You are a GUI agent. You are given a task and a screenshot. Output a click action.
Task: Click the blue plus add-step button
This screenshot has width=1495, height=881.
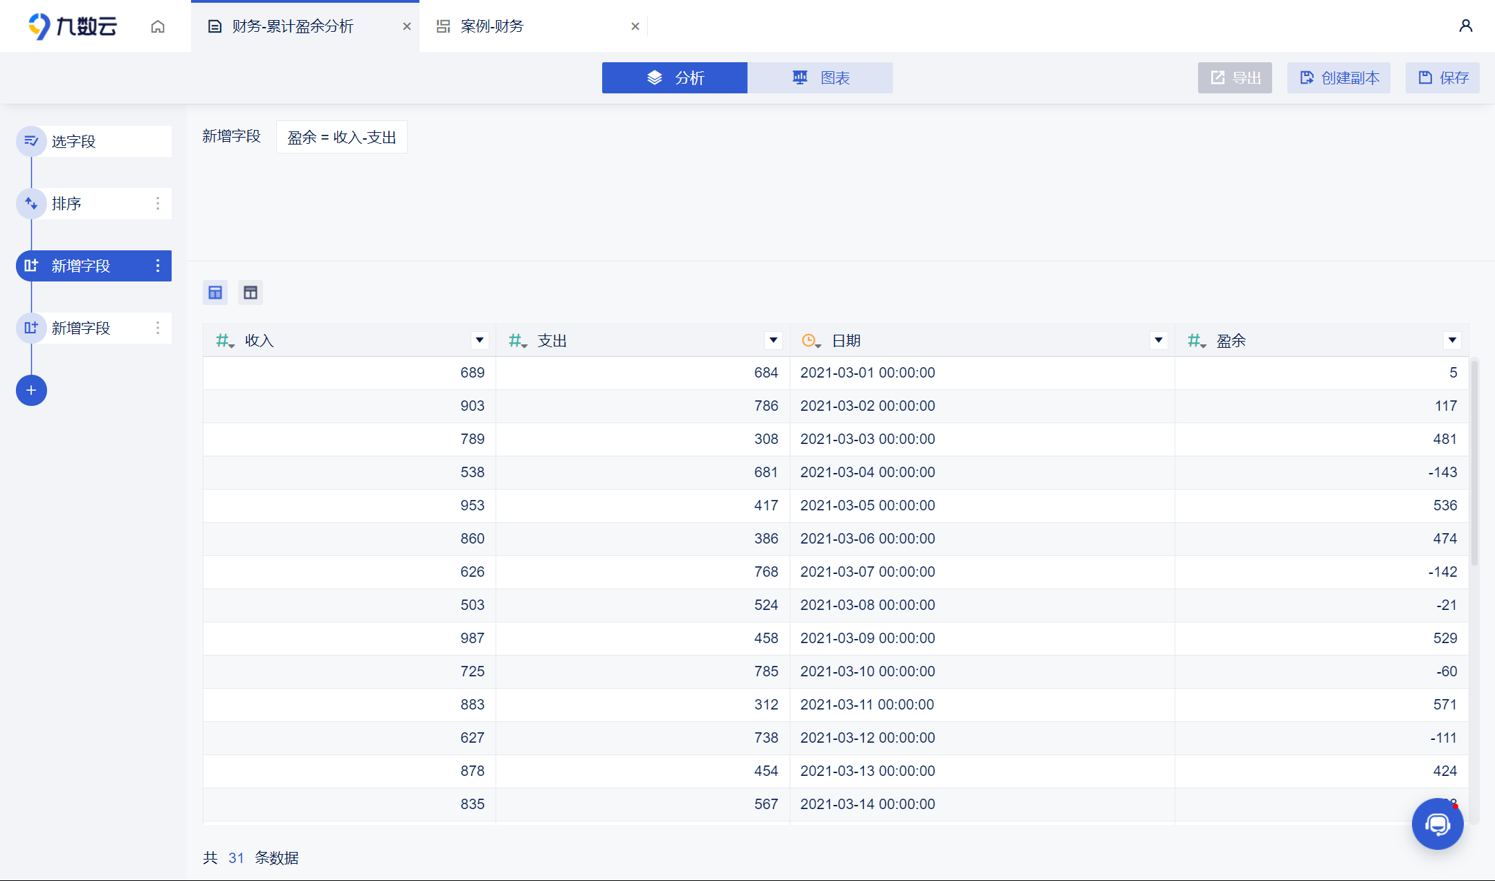point(31,391)
